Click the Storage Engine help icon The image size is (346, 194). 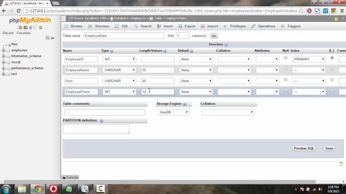185,104
